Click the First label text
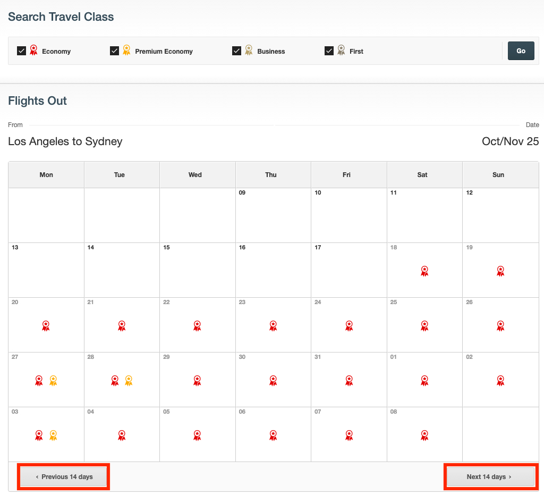Image resolution: width=544 pixels, height=495 pixels. [356, 52]
